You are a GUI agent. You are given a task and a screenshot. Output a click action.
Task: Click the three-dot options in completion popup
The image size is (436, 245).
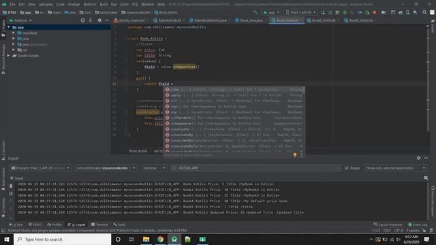pos(301,155)
